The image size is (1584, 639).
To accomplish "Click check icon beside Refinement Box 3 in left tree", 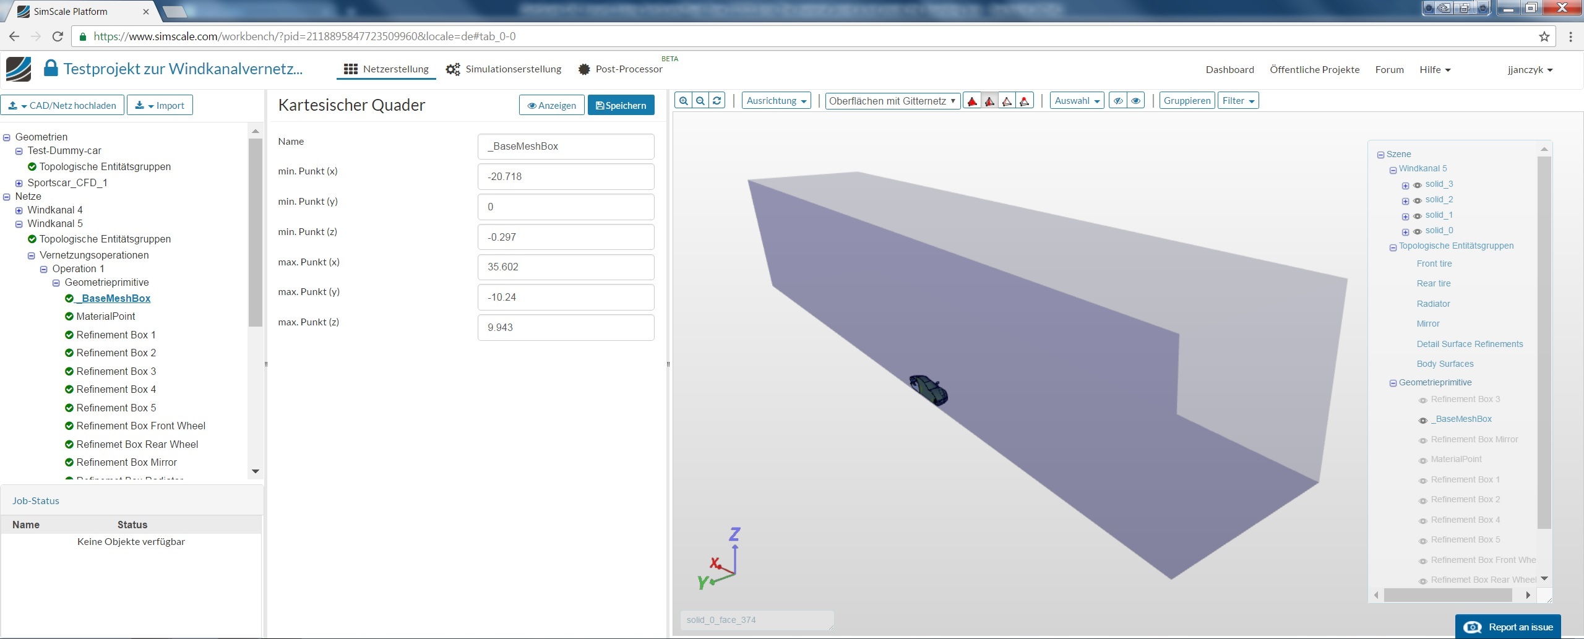I will (x=69, y=372).
